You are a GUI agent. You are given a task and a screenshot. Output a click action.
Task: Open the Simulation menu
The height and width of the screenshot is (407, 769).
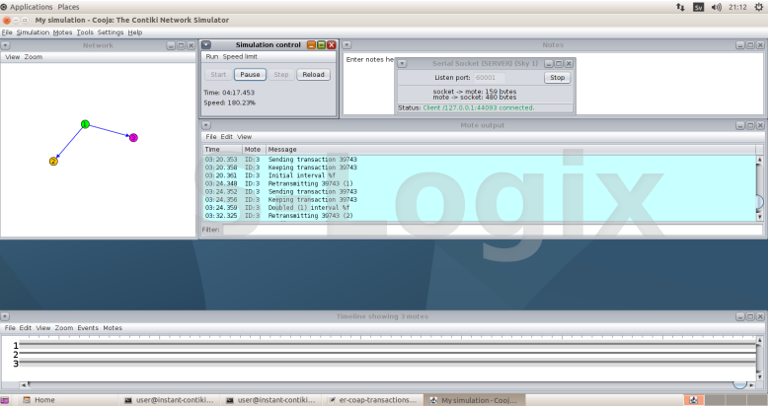click(33, 33)
